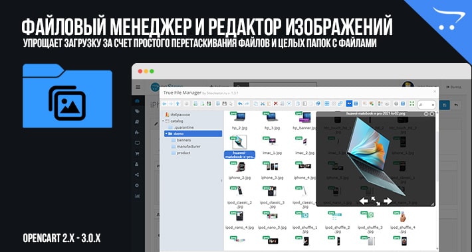Screen dimensions: 472x252
Task: Open the admin hamburger menu
Action: tap(138, 87)
